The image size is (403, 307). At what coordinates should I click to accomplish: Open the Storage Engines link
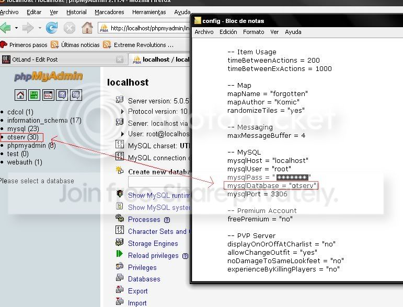click(153, 244)
